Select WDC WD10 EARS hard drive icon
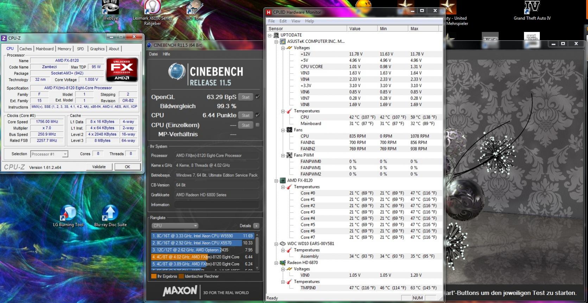 pos(283,244)
